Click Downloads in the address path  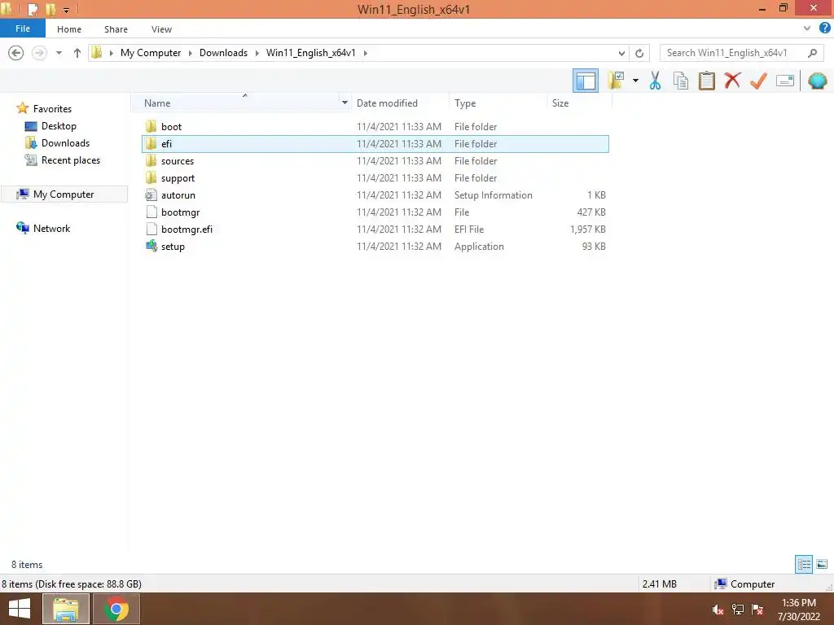[223, 53]
